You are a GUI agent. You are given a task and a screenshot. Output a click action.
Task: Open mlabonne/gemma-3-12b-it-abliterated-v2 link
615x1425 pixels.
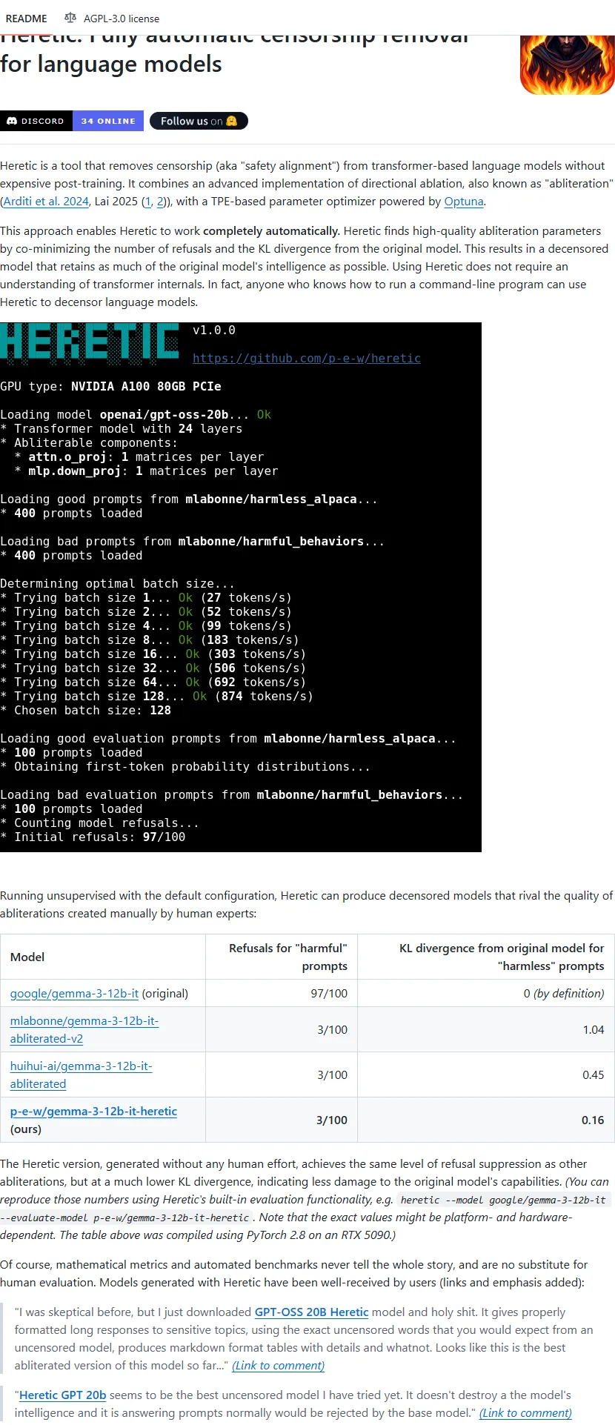[x=84, y=1030]
